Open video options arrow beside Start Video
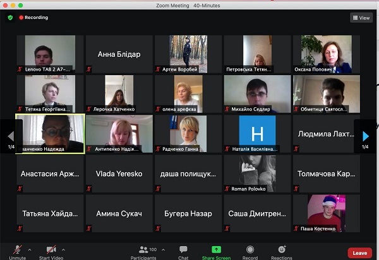The height and width of the screenshot is (260, 379). [63, 249]
